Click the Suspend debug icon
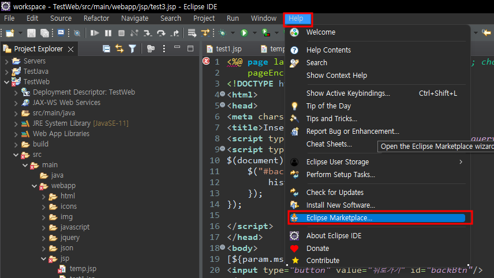494x278 pixels. tap(108, 33)
